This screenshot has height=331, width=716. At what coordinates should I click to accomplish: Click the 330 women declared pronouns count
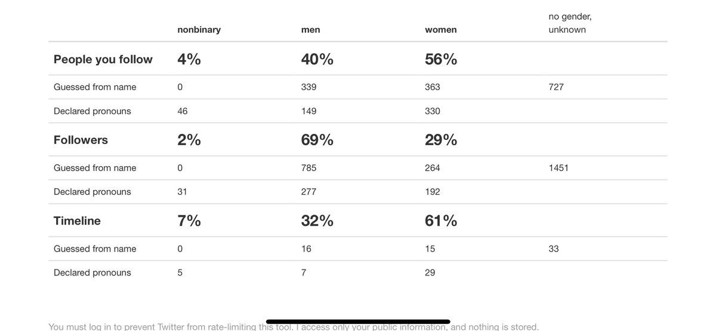pyautogui.click(x=433, y=111)
